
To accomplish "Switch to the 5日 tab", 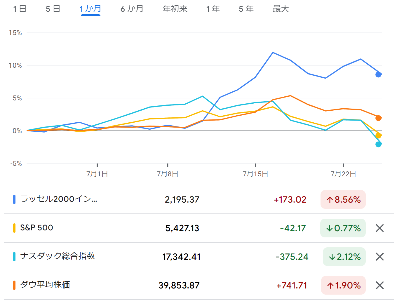I will [53, 9].
